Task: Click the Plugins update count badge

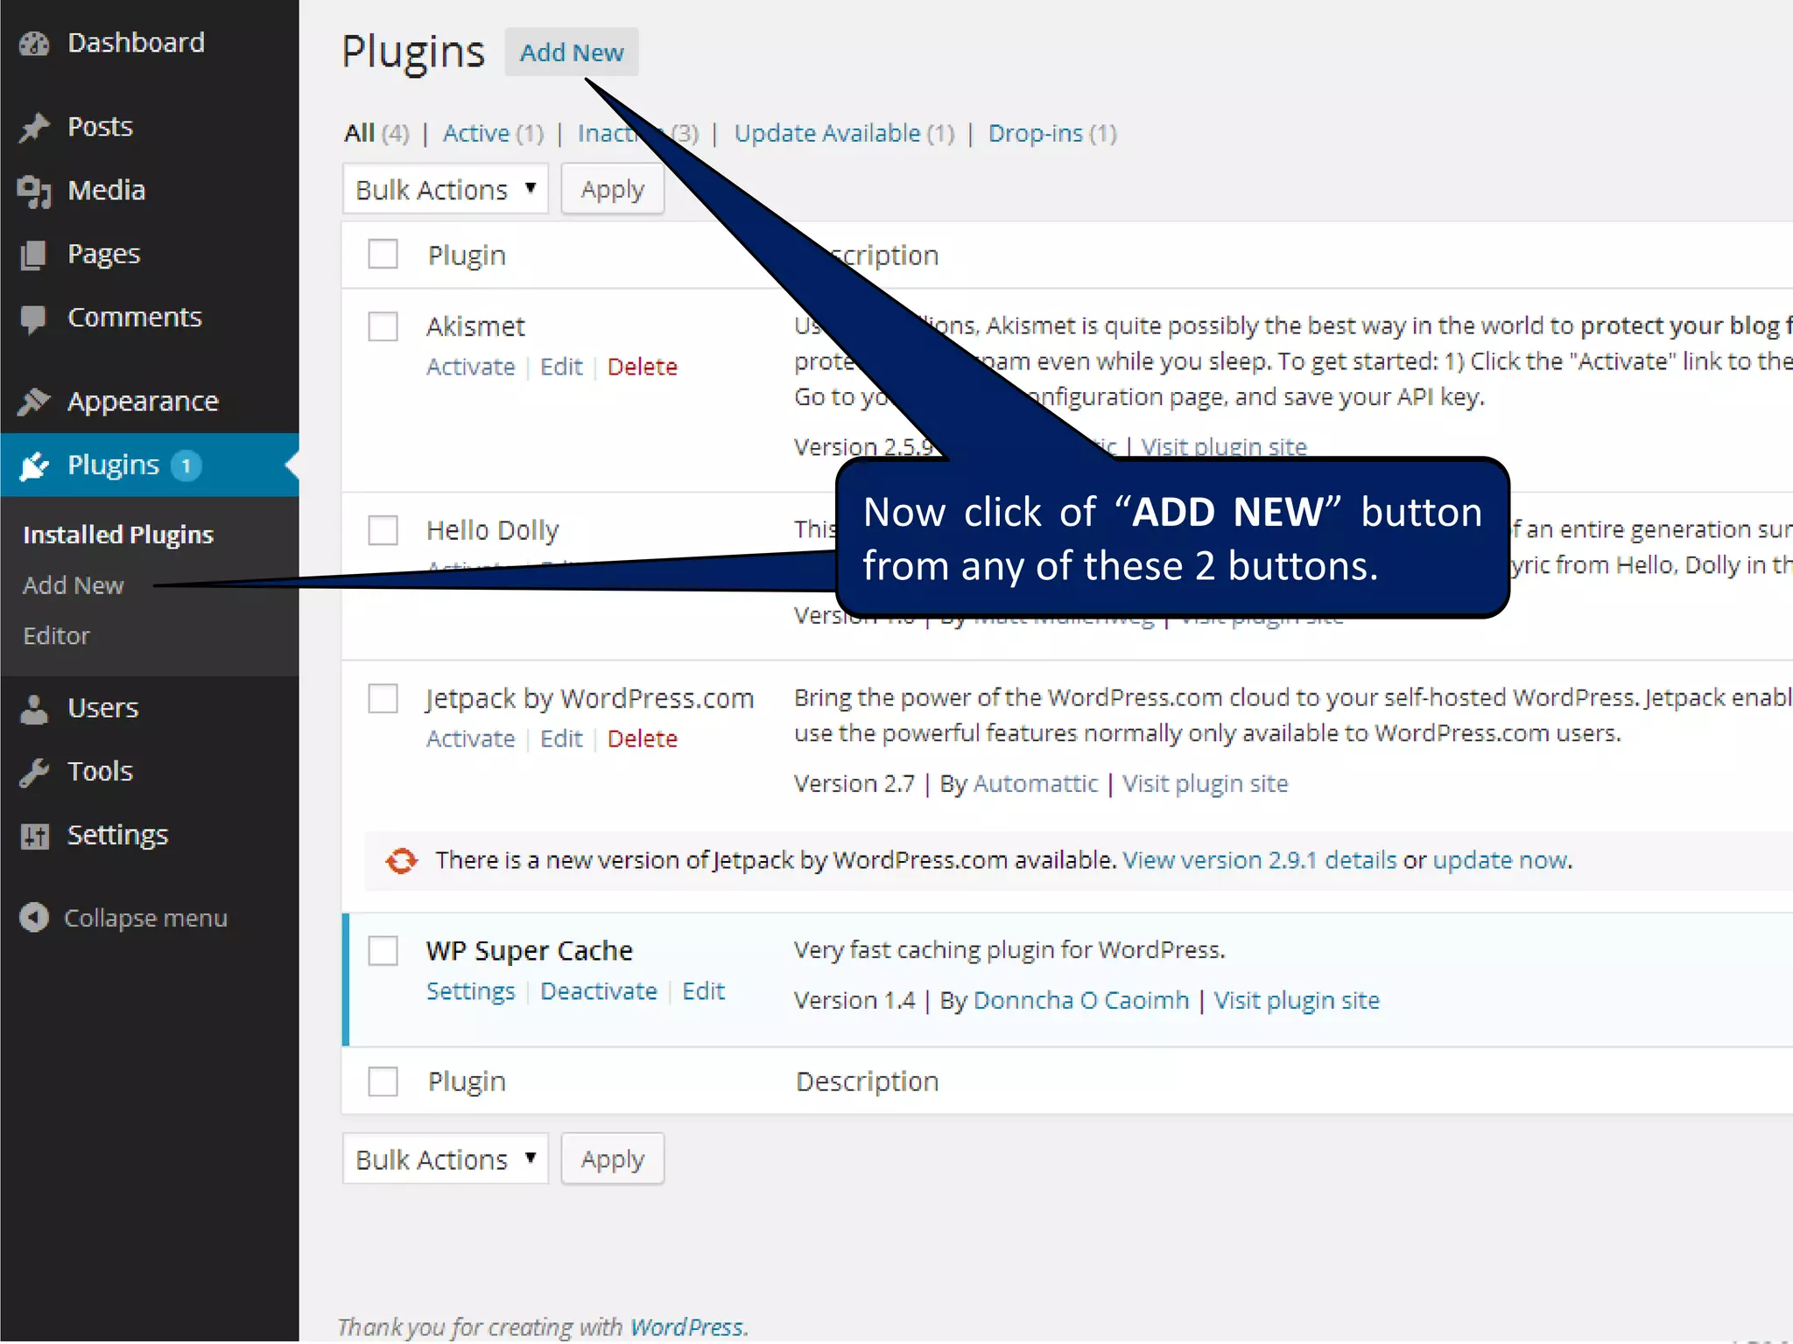Action: [186, 465]
